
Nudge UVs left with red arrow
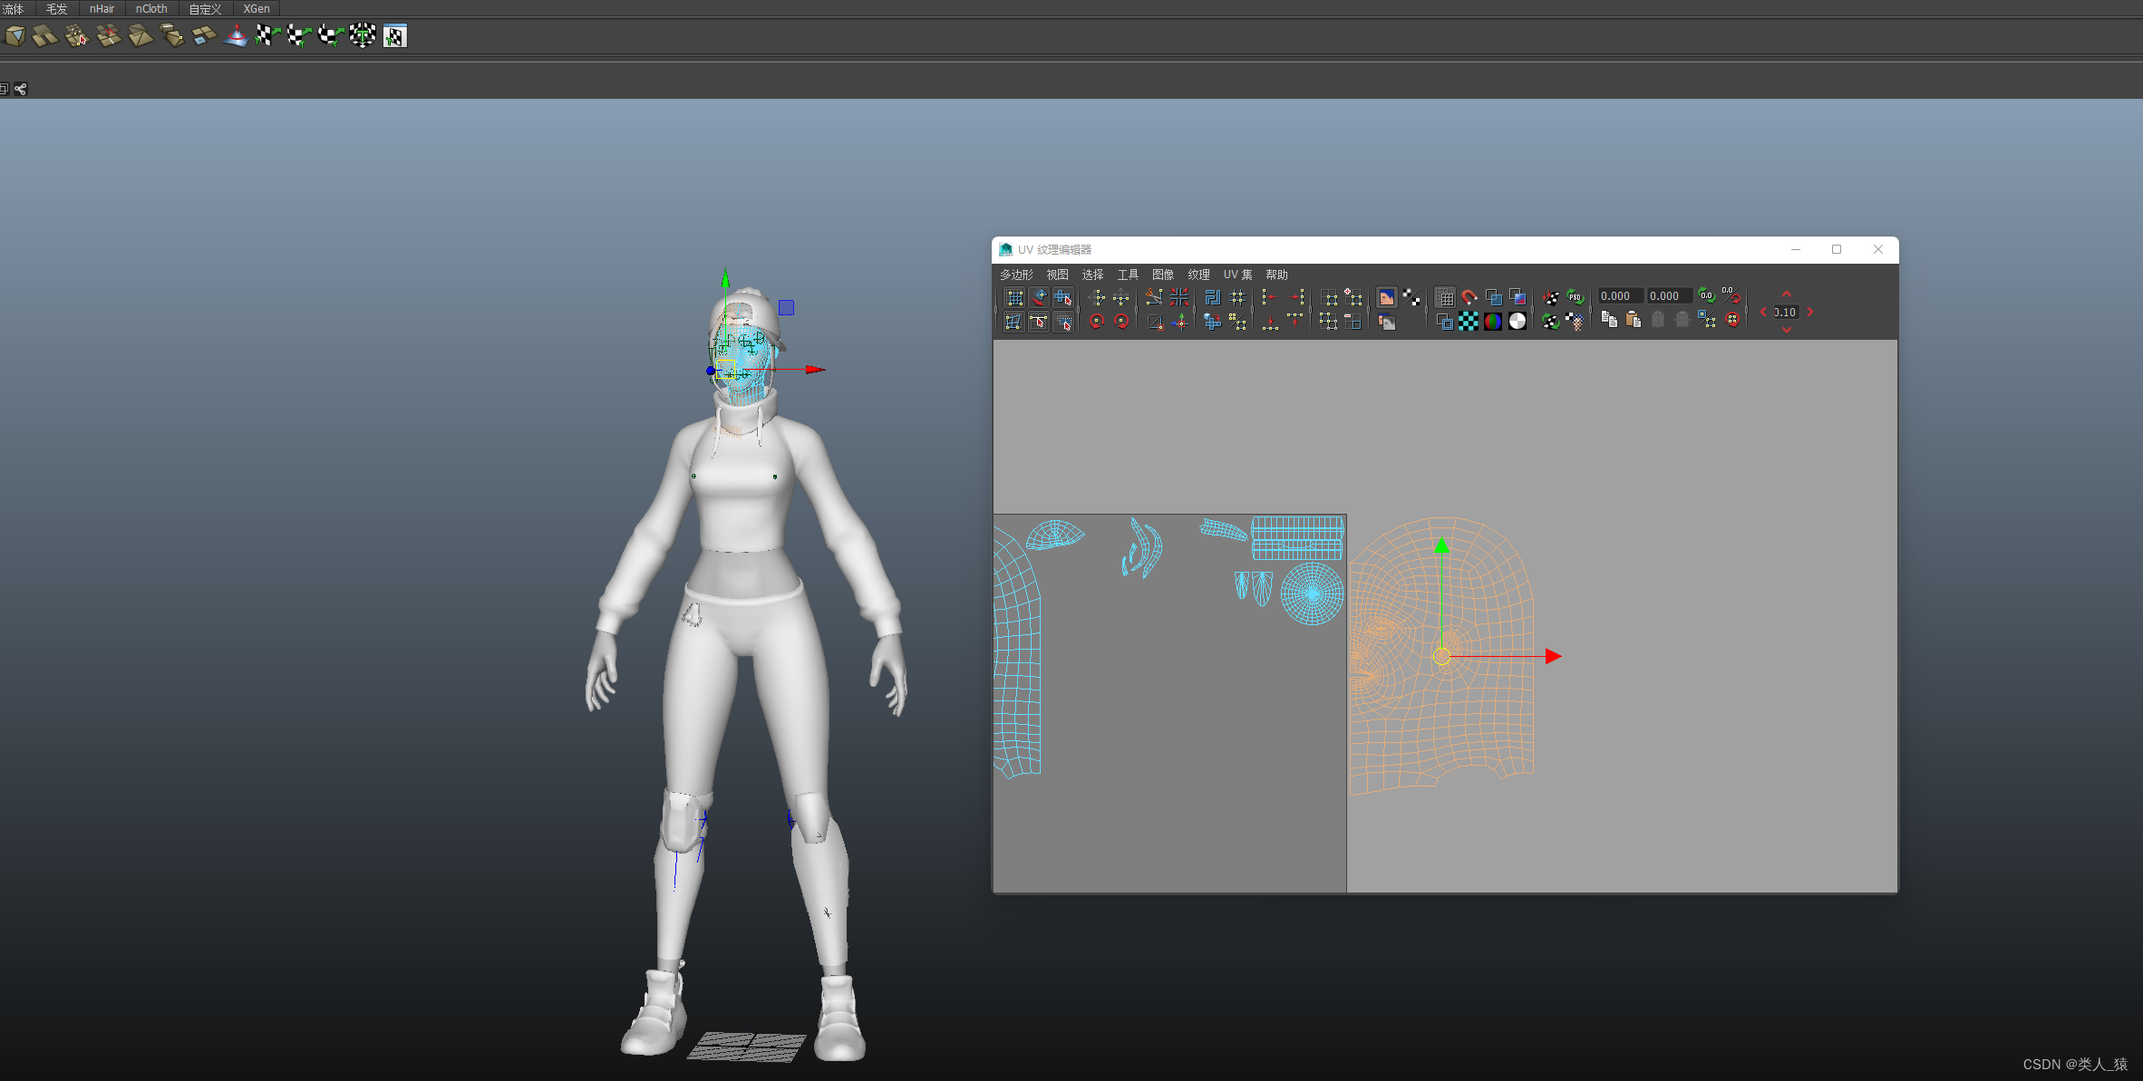click(1764, 313)
